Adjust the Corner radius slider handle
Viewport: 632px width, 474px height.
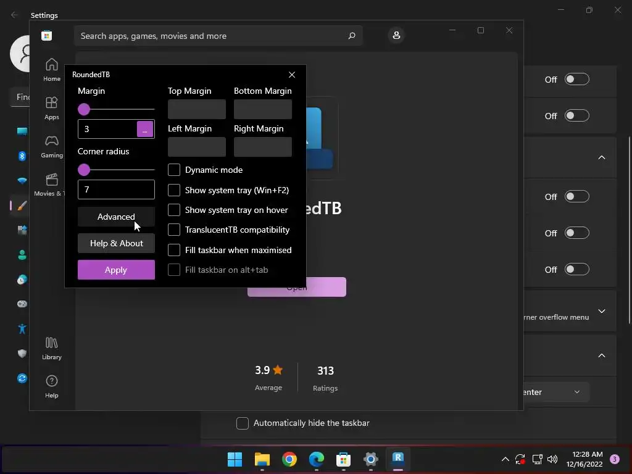84,170
